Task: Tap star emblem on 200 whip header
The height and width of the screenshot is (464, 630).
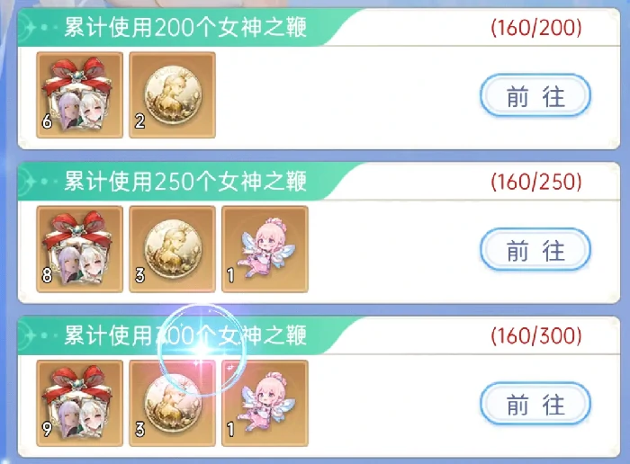Action: tap(28, 27)
